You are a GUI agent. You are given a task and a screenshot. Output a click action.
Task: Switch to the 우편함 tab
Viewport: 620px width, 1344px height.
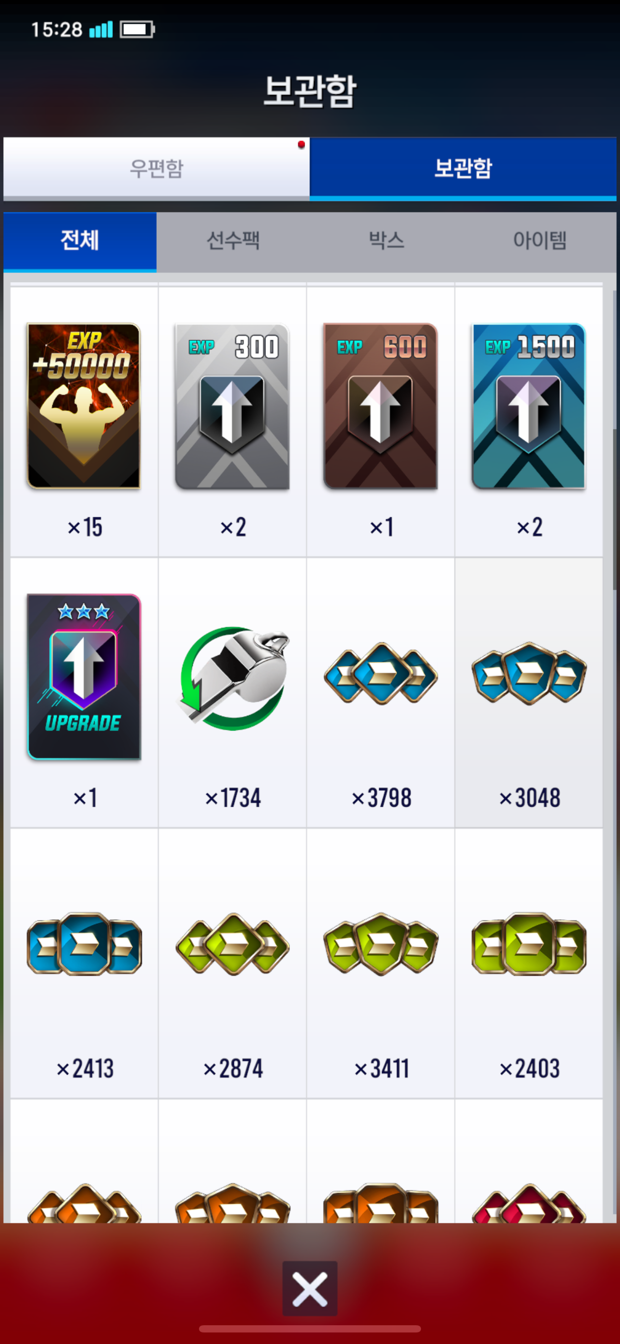(x=156, y=169)
